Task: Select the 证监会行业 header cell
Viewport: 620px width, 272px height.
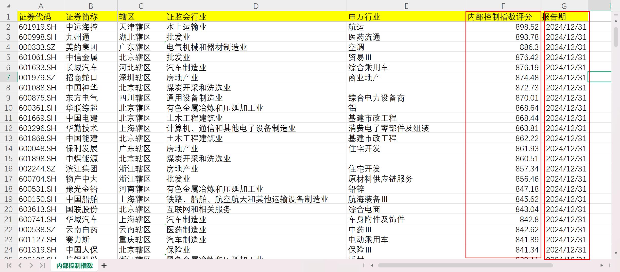Action: [256, 17]
